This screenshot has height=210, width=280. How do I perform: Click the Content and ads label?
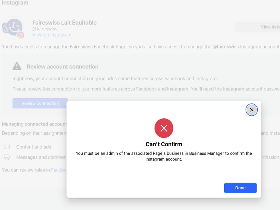34,147
